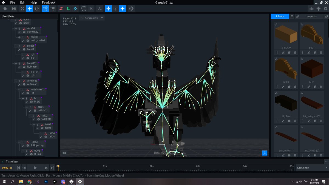Viewport: 329px width, 185px height.
Task: Collapse the tail01 bone node
Action: [27, 107]
